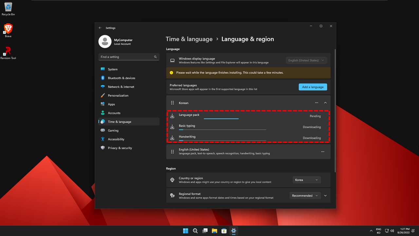Screen dimensions: 419x236
Task: Expand the Regional format section chevron
Action: 325,196
